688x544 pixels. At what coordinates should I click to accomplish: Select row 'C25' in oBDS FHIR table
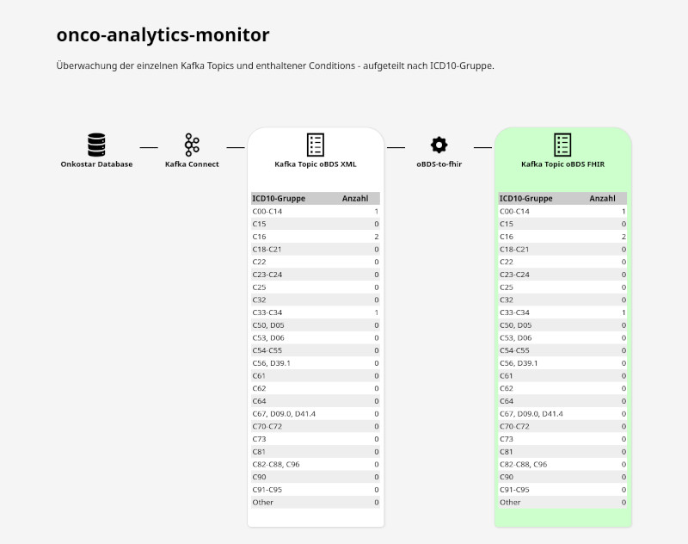coord(562,287)
